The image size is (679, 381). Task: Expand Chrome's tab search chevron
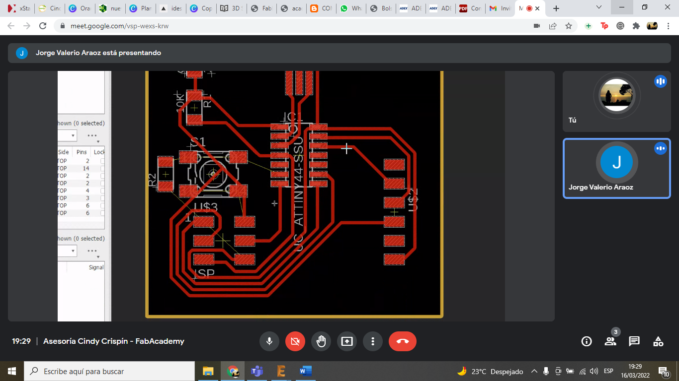pyautogui.click(x=599, y=8)
